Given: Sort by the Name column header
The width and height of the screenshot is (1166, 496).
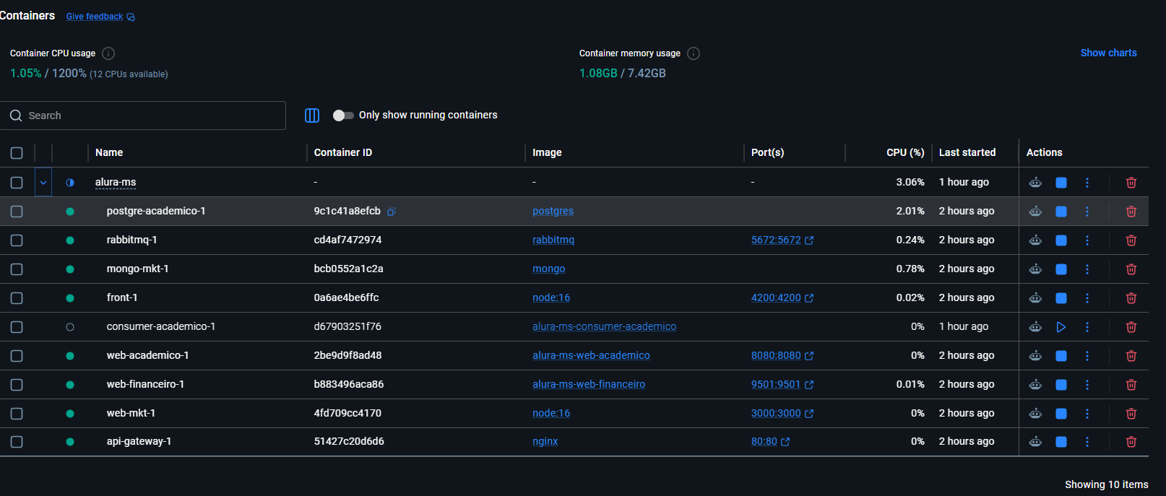Looking at the screenshot, I should tap(109, 153).
